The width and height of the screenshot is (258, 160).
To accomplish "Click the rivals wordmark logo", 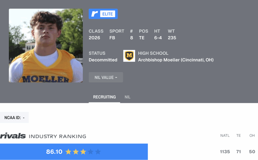I will pyautogui.click(x=13, y=136).
